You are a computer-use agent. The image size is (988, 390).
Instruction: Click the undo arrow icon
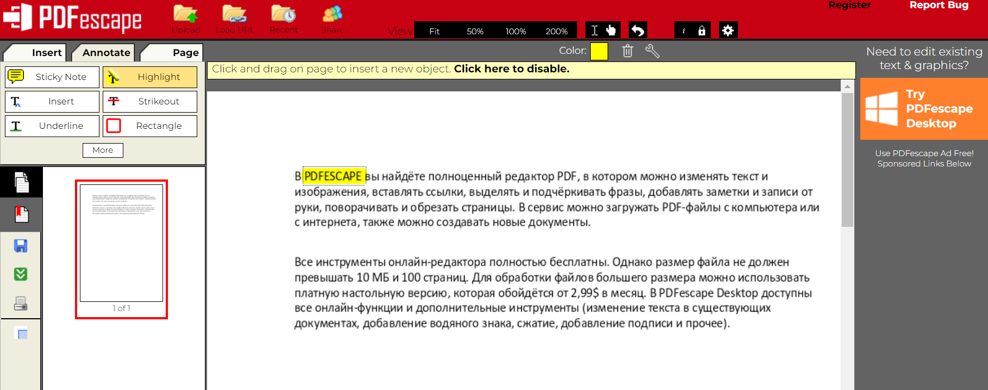tap(638, 30)
